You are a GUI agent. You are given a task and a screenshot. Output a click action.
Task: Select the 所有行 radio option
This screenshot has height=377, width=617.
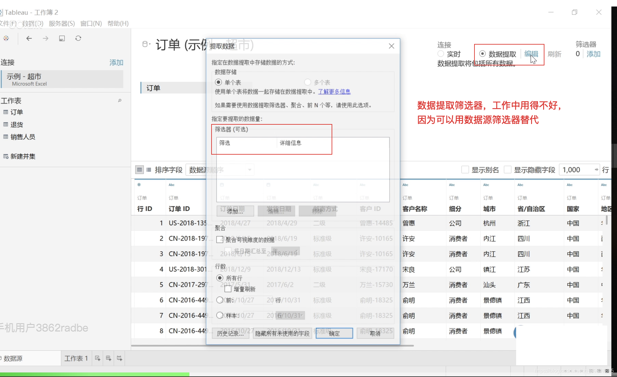point(220,278)
